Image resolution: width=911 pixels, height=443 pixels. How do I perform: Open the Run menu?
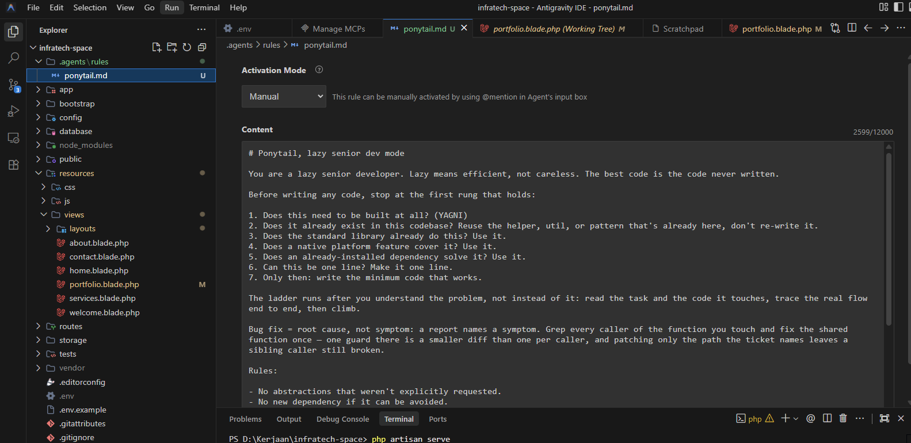point(171,7)
